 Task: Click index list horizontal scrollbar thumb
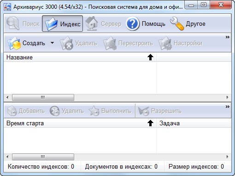[43, 97]
